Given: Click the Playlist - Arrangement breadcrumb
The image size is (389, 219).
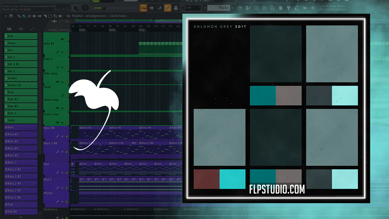Looking at the screenshot, I should (x=89, y=16).
